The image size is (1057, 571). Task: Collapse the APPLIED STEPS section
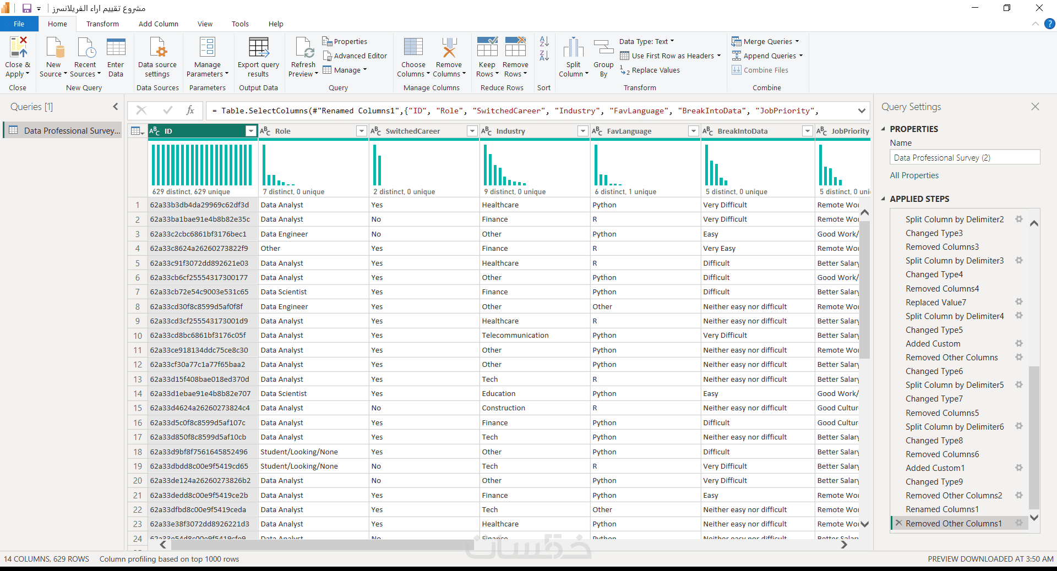pos(884,199)
